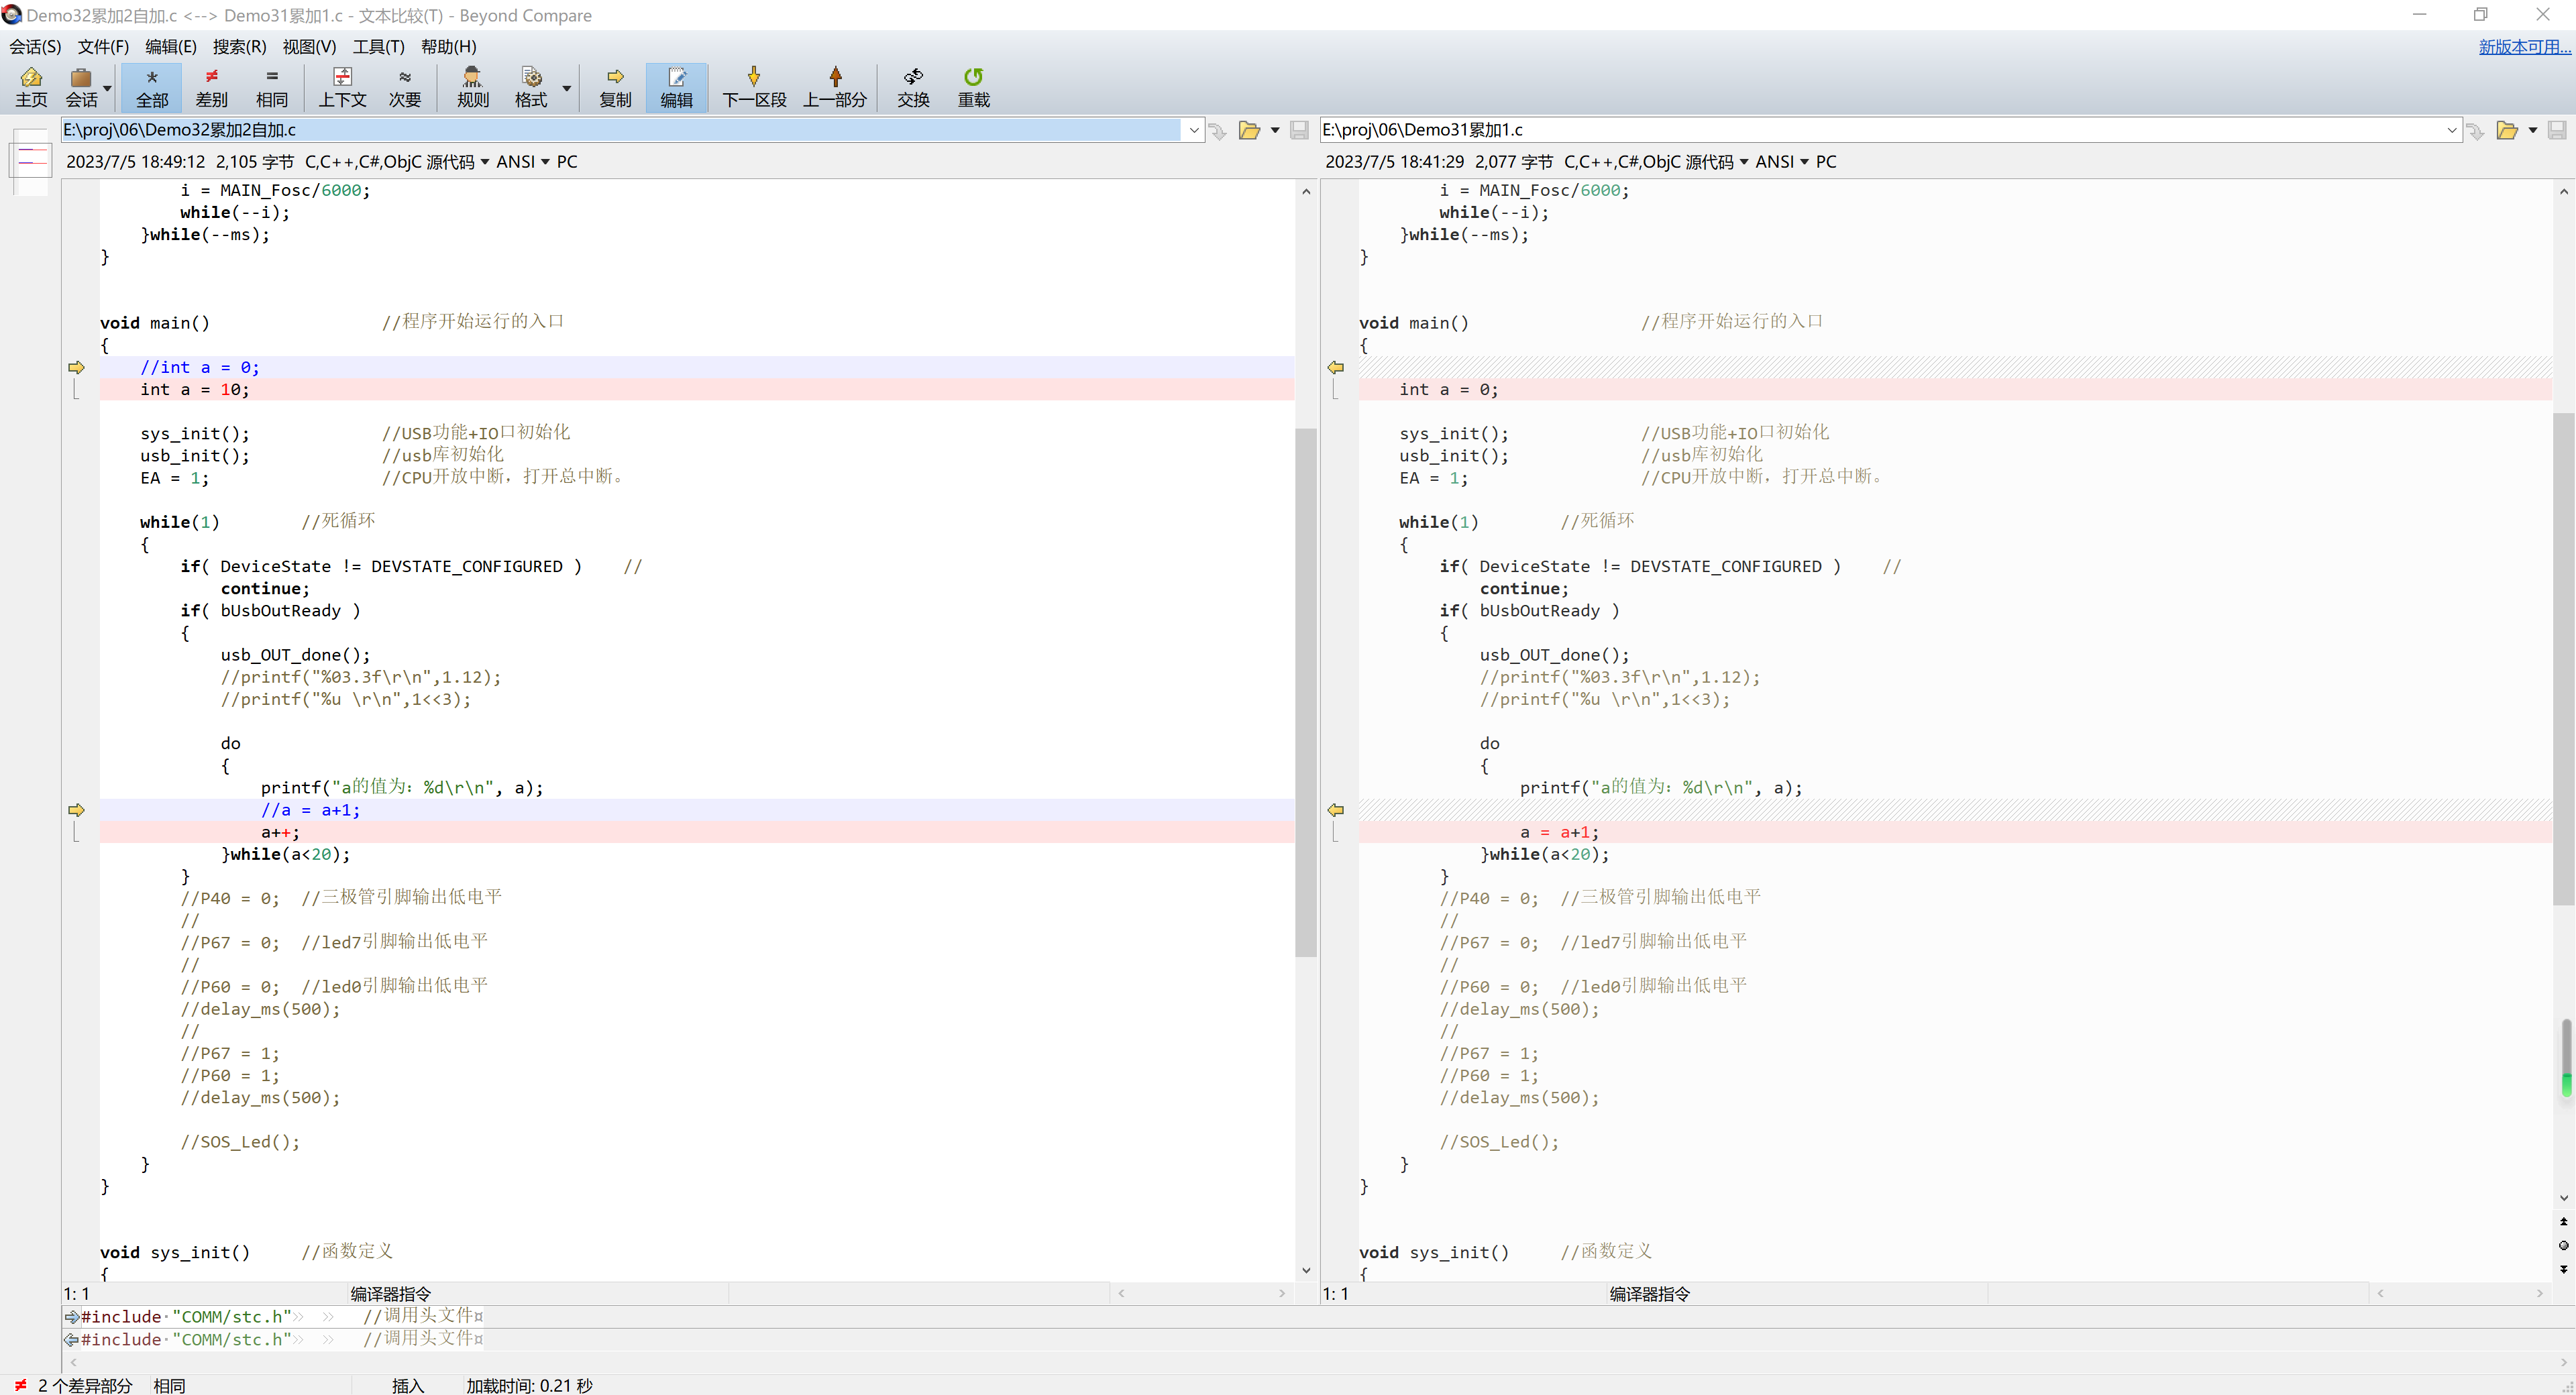Open the 帮助(H) menu
This screenshot has height=1395, width=2576.
pos(448,46)
